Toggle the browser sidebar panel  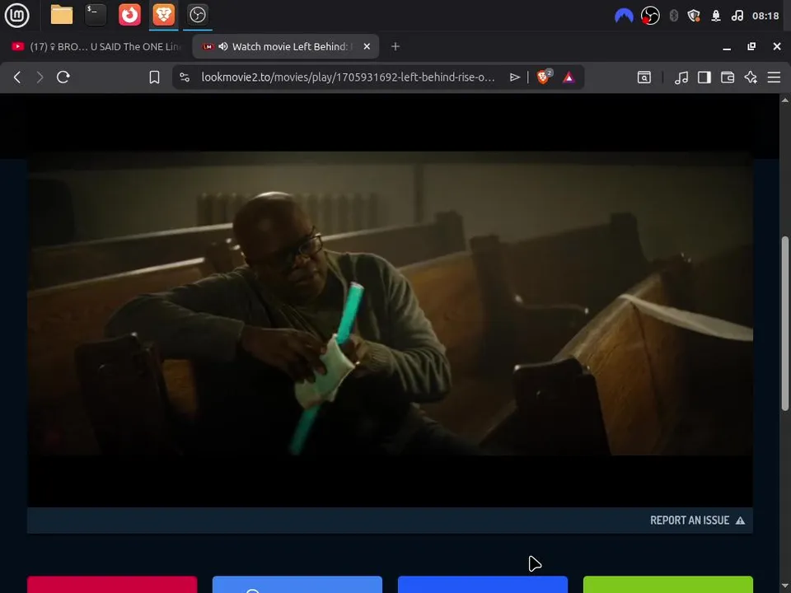(704, 77)
